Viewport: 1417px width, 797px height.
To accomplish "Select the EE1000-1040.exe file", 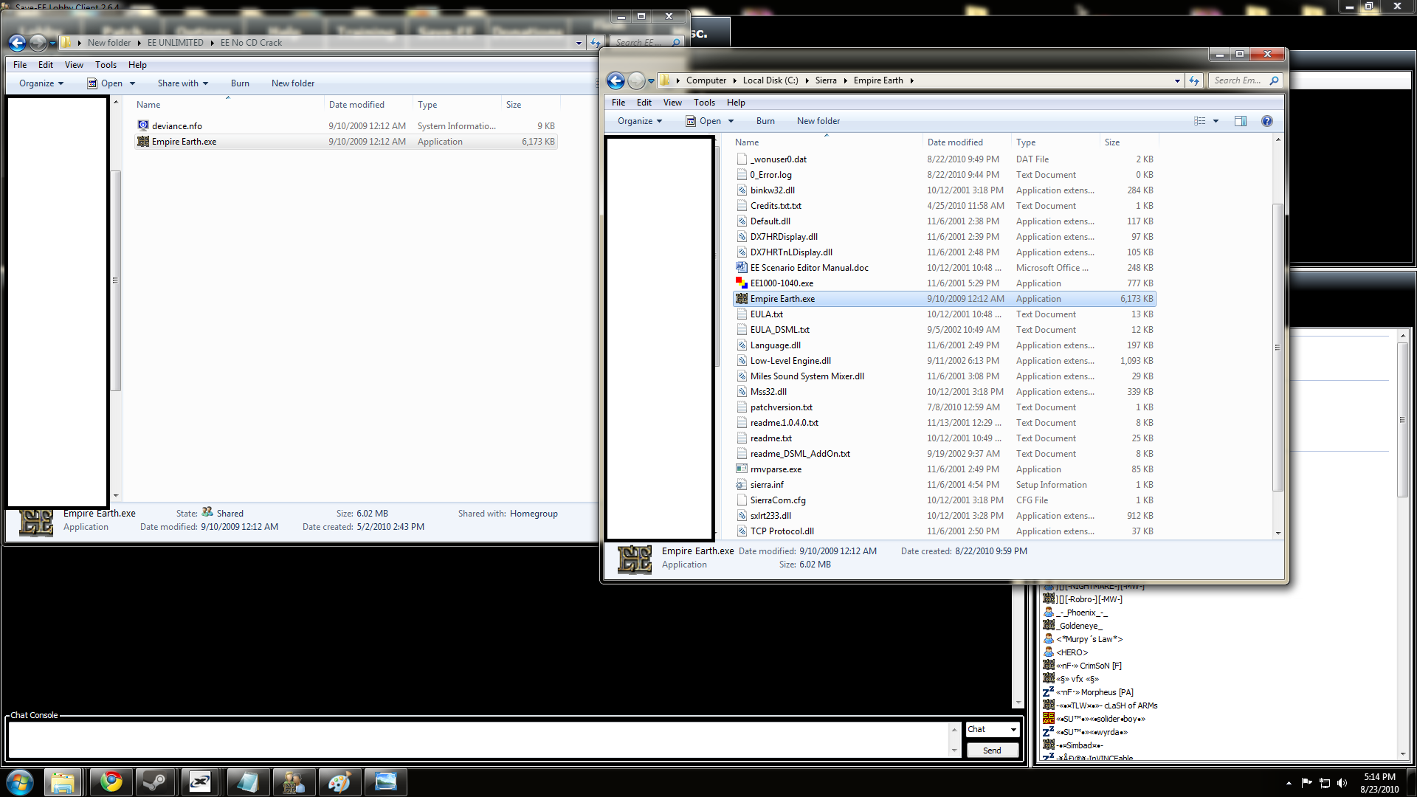I will click(x=782, y=283).
